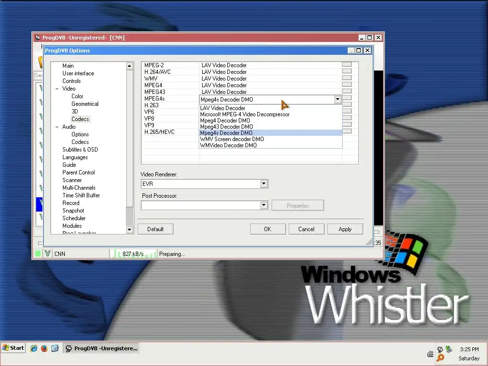Select Options under Audio
Image resolution: width=488 pixels, height=366 pixels.
click(x=80, y=134)
